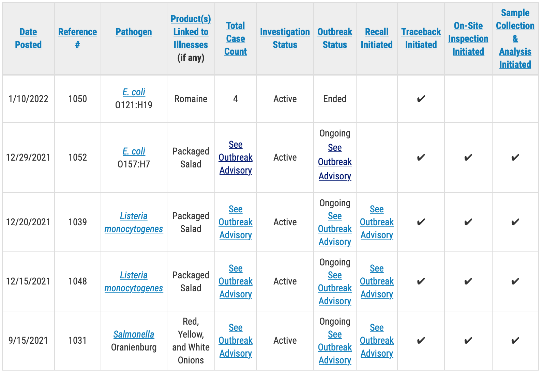Open the Investigation Status header link
Screen dimensions: 542x375
click(285, 38)
